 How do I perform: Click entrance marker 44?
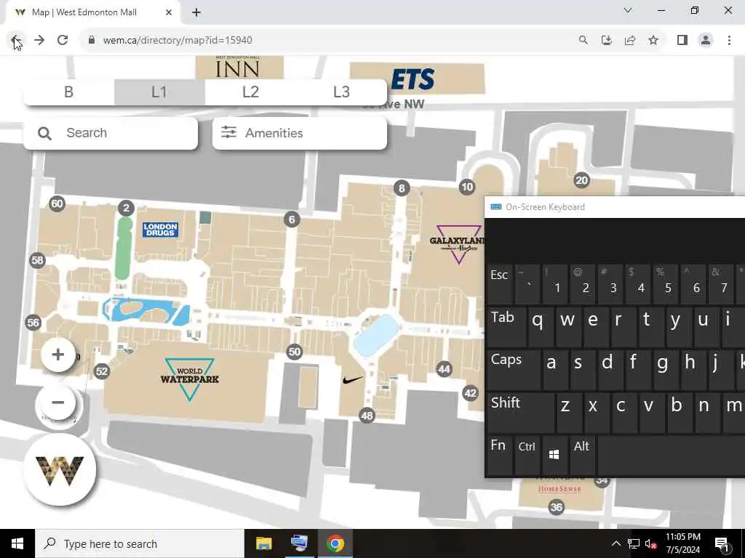[445, 368]
